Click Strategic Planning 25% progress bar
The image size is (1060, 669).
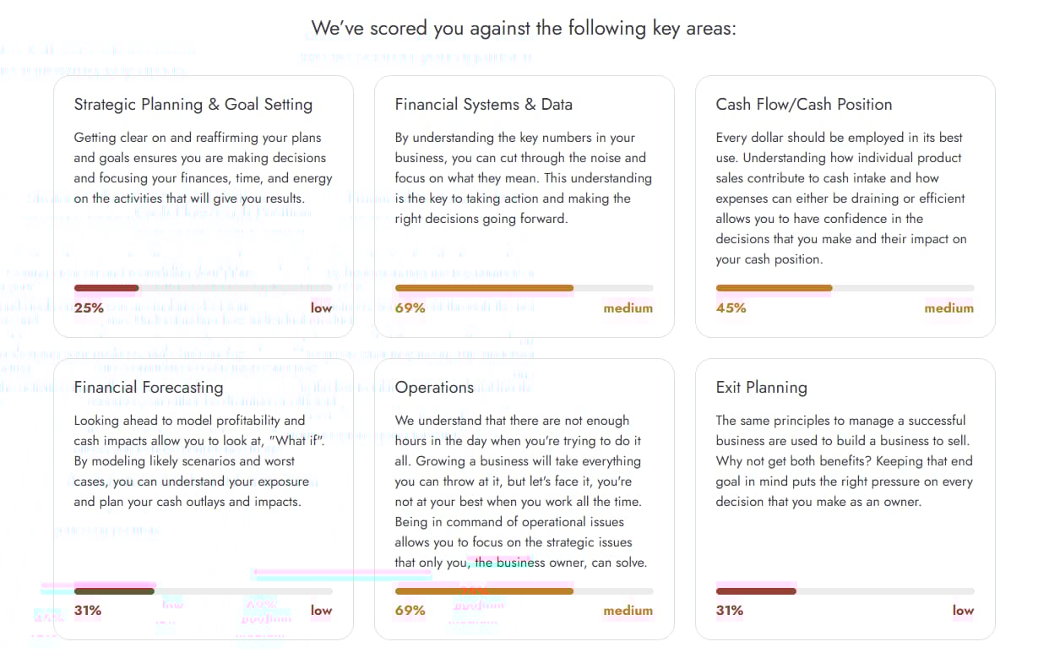[203, 288]
